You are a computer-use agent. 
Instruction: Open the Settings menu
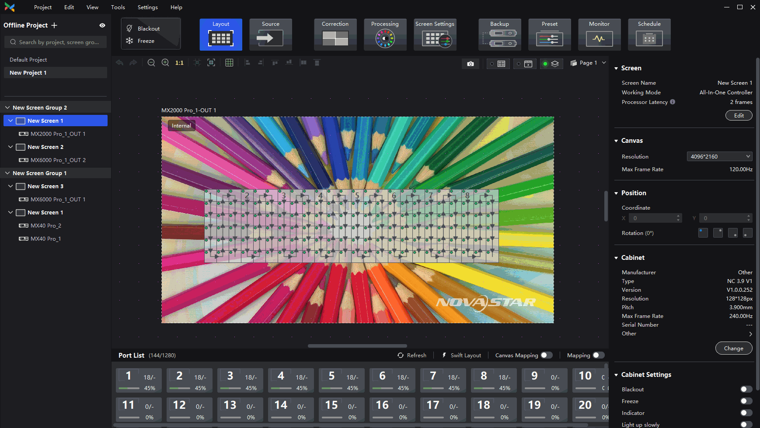[148, 7]
